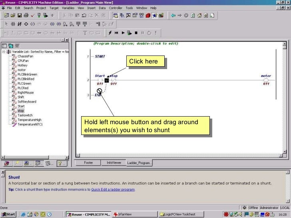Switch to IrfanView in the taskbar

pos(135,214)
